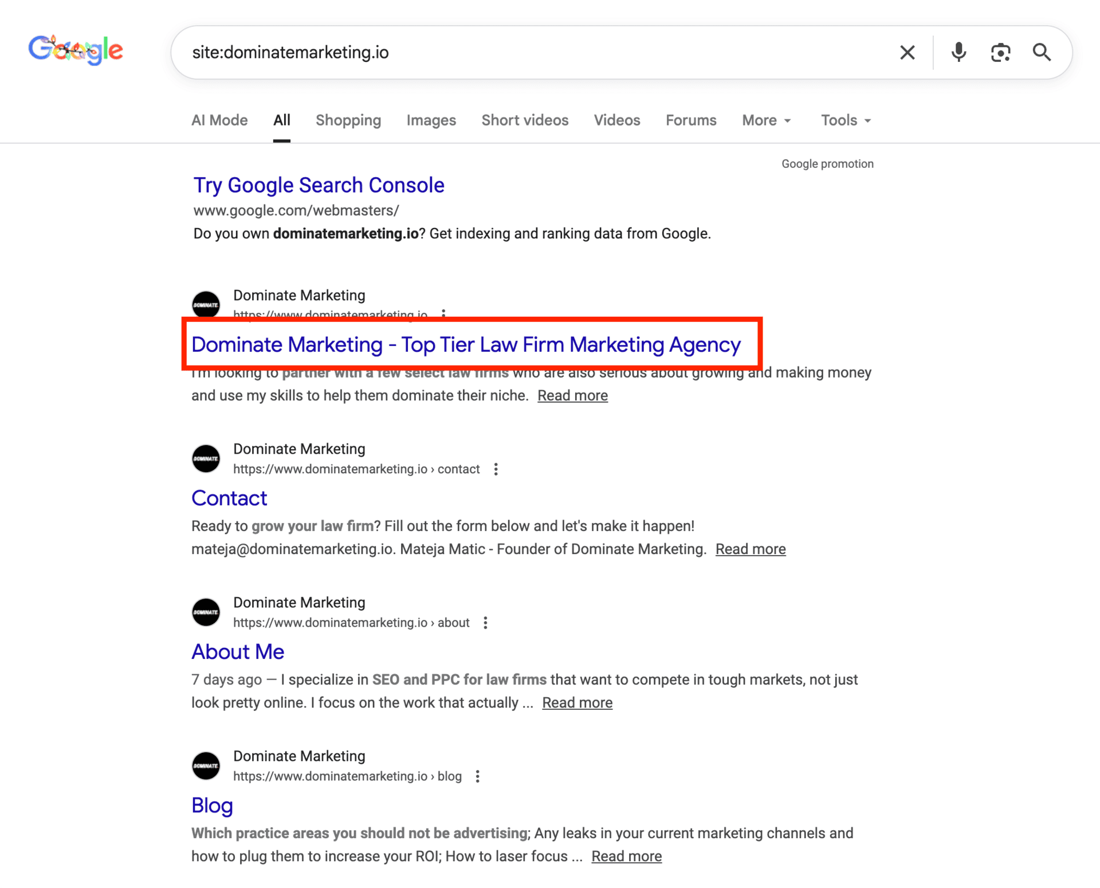This screenshot has width=1100, height=888.
Task: Open the About Me result
Action: coord(238,652)
